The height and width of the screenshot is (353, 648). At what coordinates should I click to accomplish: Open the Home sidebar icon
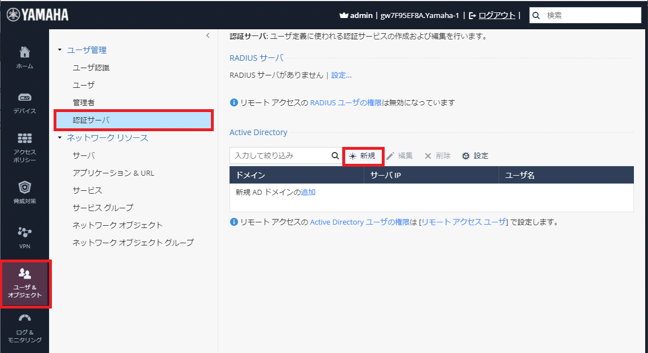coord(24,53)
